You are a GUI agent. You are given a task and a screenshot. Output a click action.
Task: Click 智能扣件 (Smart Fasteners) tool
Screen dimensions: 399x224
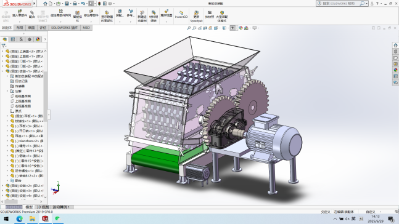(x=78, y=16)
